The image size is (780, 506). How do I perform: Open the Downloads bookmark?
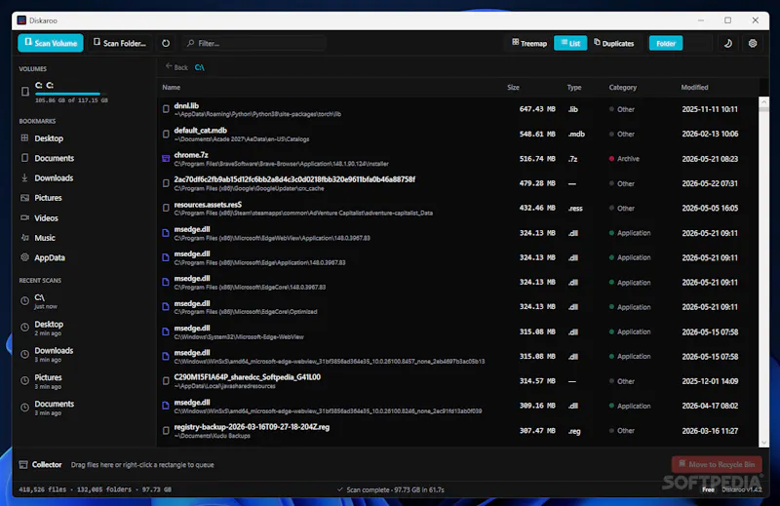click(54, 178)
